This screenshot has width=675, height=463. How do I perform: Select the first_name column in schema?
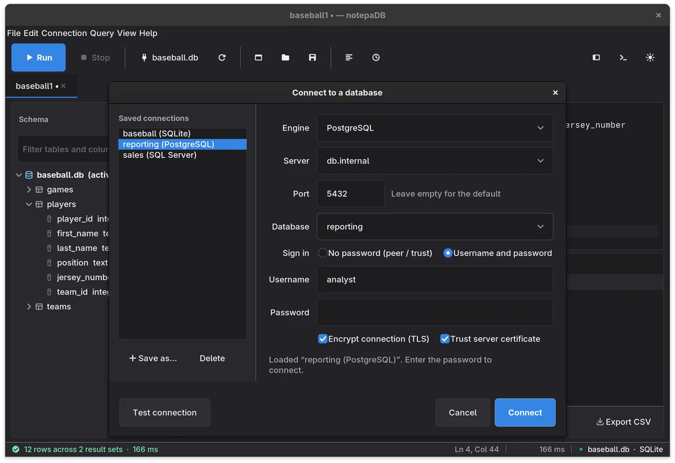pos(77,233)
